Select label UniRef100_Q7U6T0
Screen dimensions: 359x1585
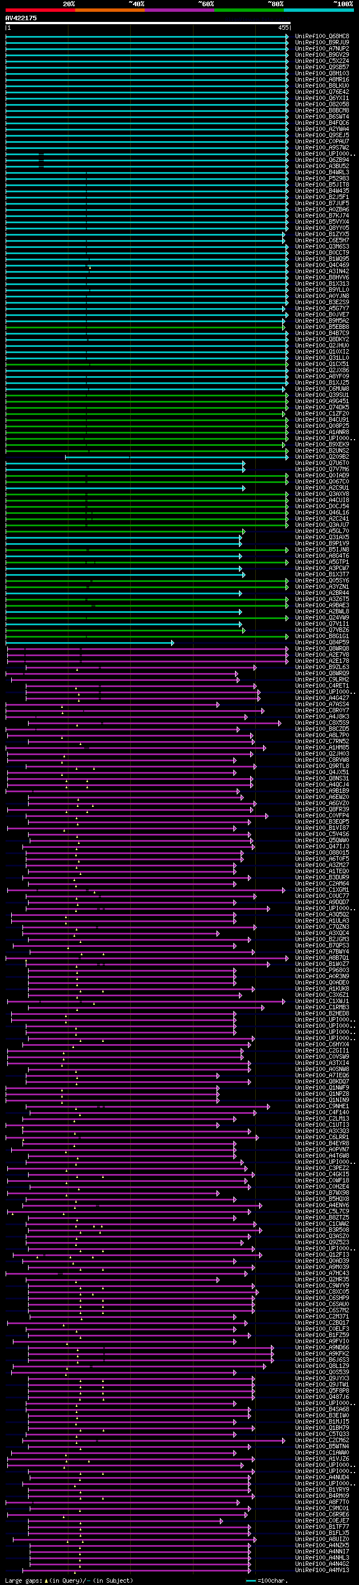coord(322,463)
